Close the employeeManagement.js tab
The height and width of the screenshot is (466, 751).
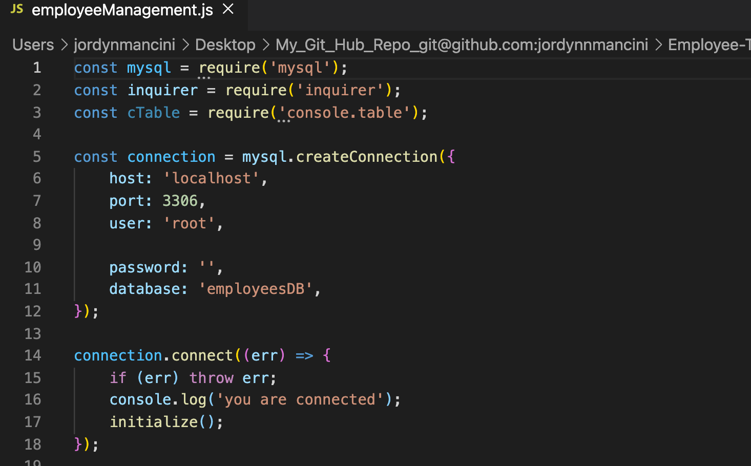pyautogui.click(x=228, y=9)
